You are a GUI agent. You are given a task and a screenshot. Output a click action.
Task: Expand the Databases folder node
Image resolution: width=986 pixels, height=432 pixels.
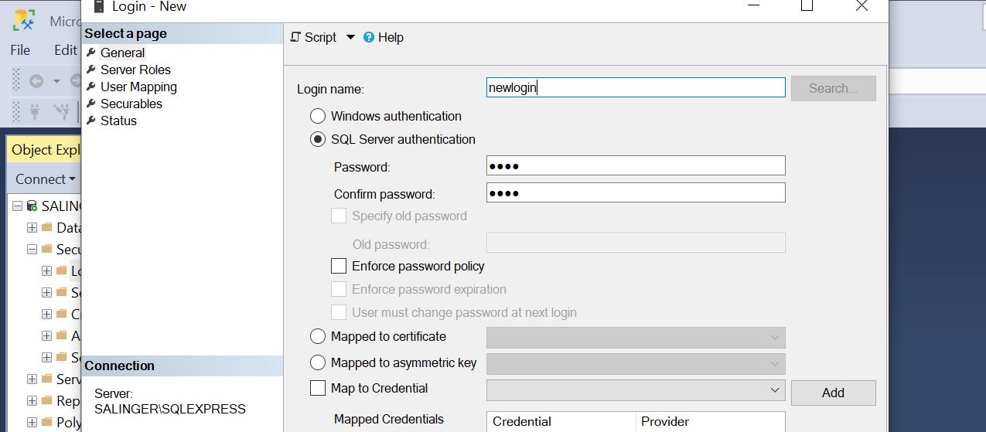[32, 228]
